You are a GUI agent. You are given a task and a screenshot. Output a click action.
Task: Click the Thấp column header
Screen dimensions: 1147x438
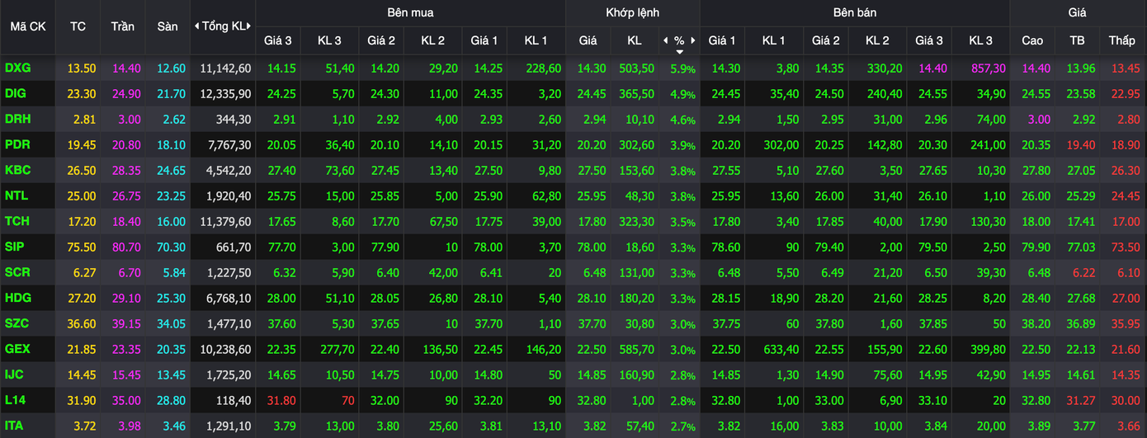pos(1121,40)
